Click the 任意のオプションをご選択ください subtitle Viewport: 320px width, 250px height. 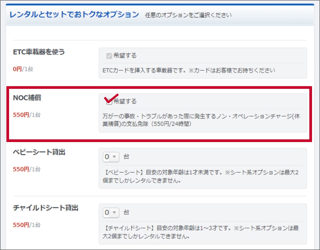click(x=189, y=15)
